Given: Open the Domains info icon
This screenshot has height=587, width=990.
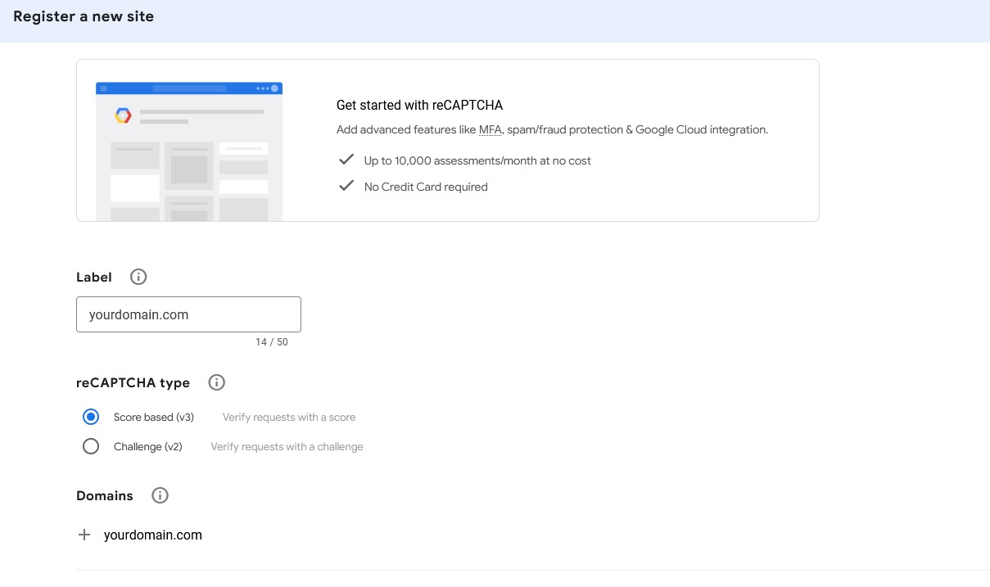Looking at the screenshot, I should tap(160, 495).
